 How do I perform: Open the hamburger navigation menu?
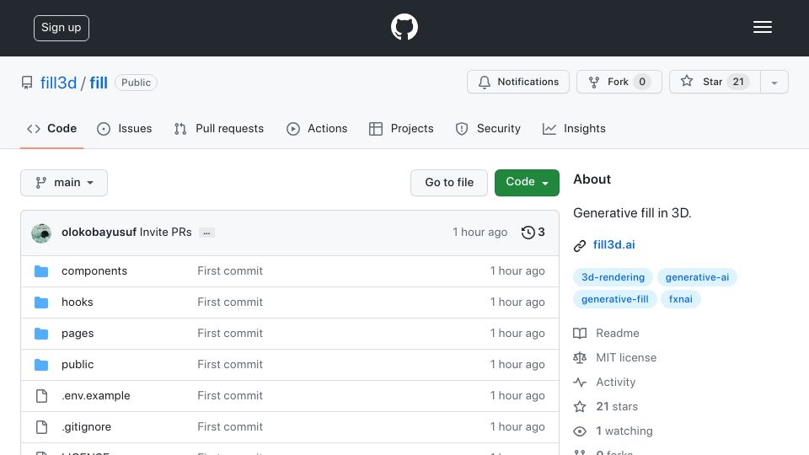click(762, 27)
